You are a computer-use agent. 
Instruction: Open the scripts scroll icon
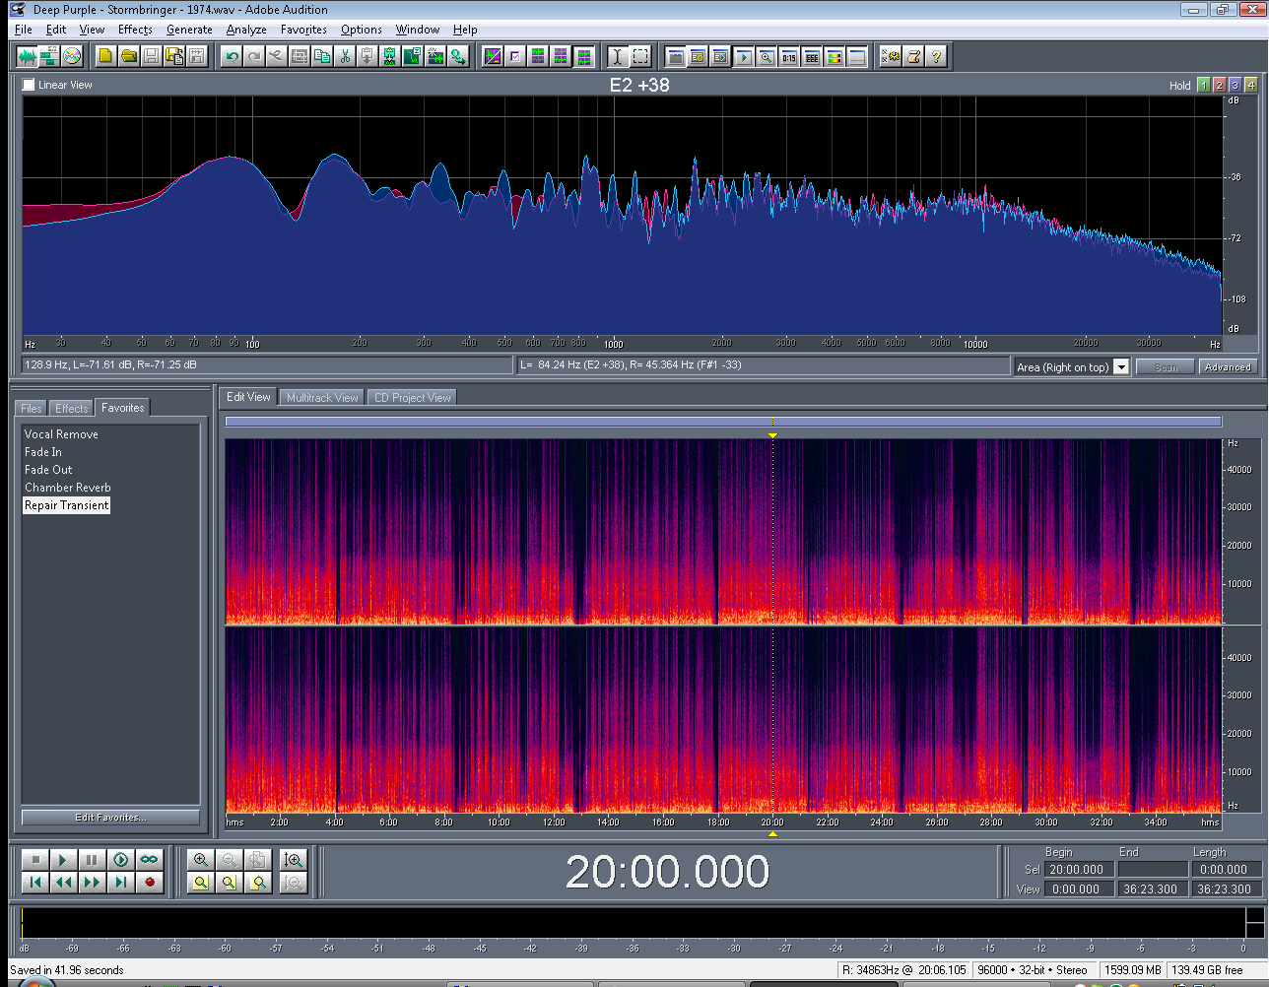click(913, 56)
